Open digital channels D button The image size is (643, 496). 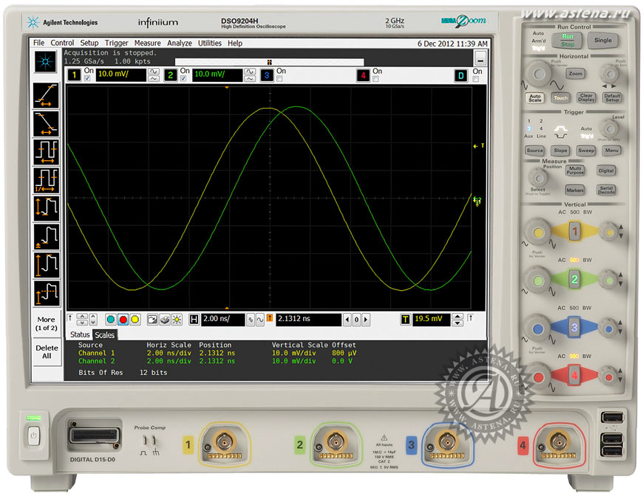click(461, 75)
